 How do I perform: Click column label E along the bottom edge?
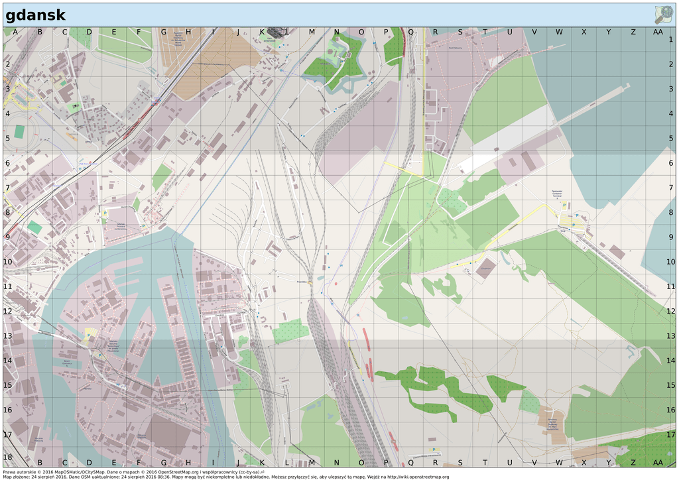click(x=113, y=462)
